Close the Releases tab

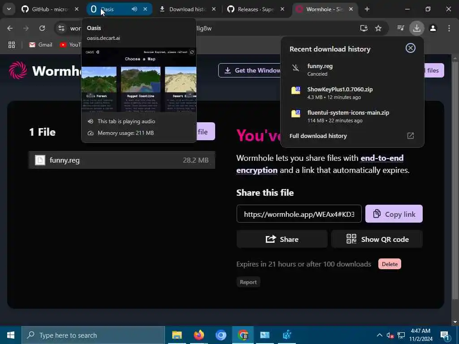tap(282, 9)
